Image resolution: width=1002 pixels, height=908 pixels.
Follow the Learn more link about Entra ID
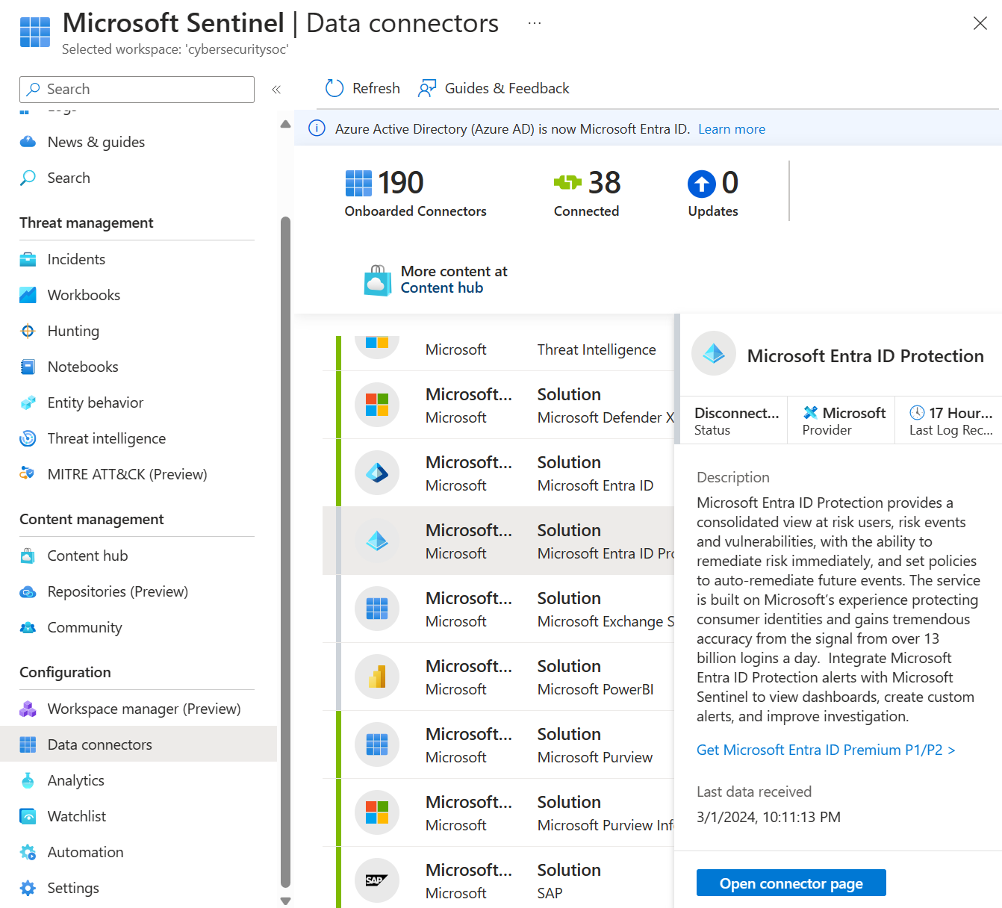tap(731, 128)
